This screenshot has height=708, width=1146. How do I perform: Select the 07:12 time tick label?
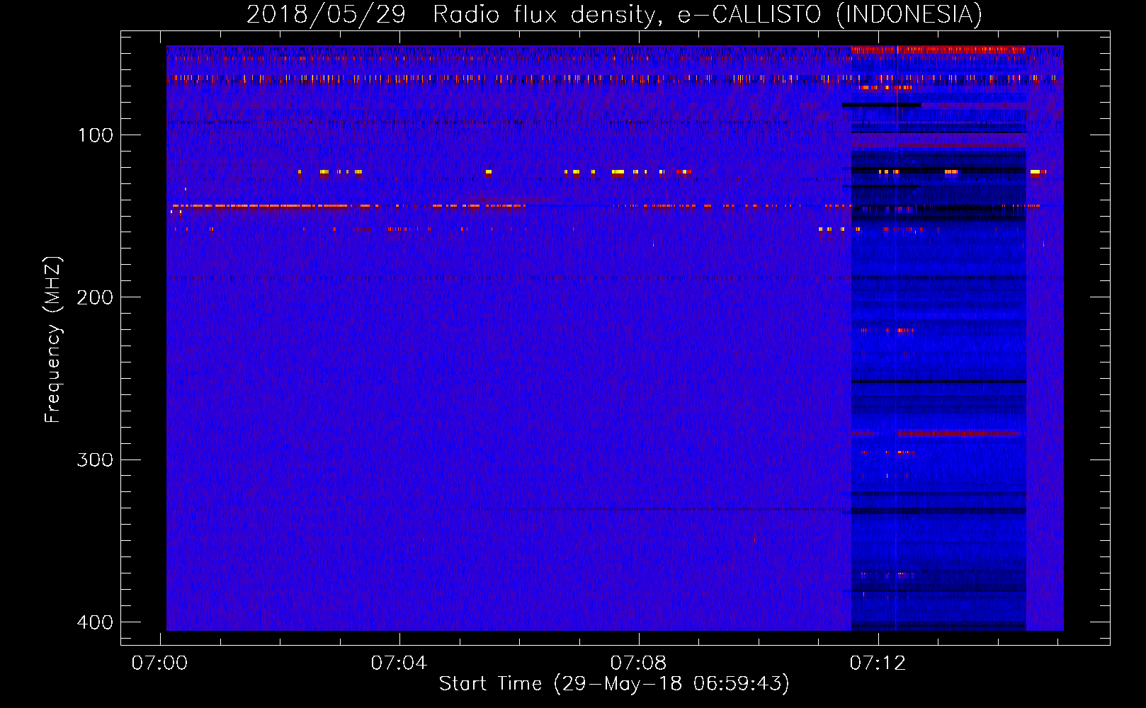tap(878, 663)
